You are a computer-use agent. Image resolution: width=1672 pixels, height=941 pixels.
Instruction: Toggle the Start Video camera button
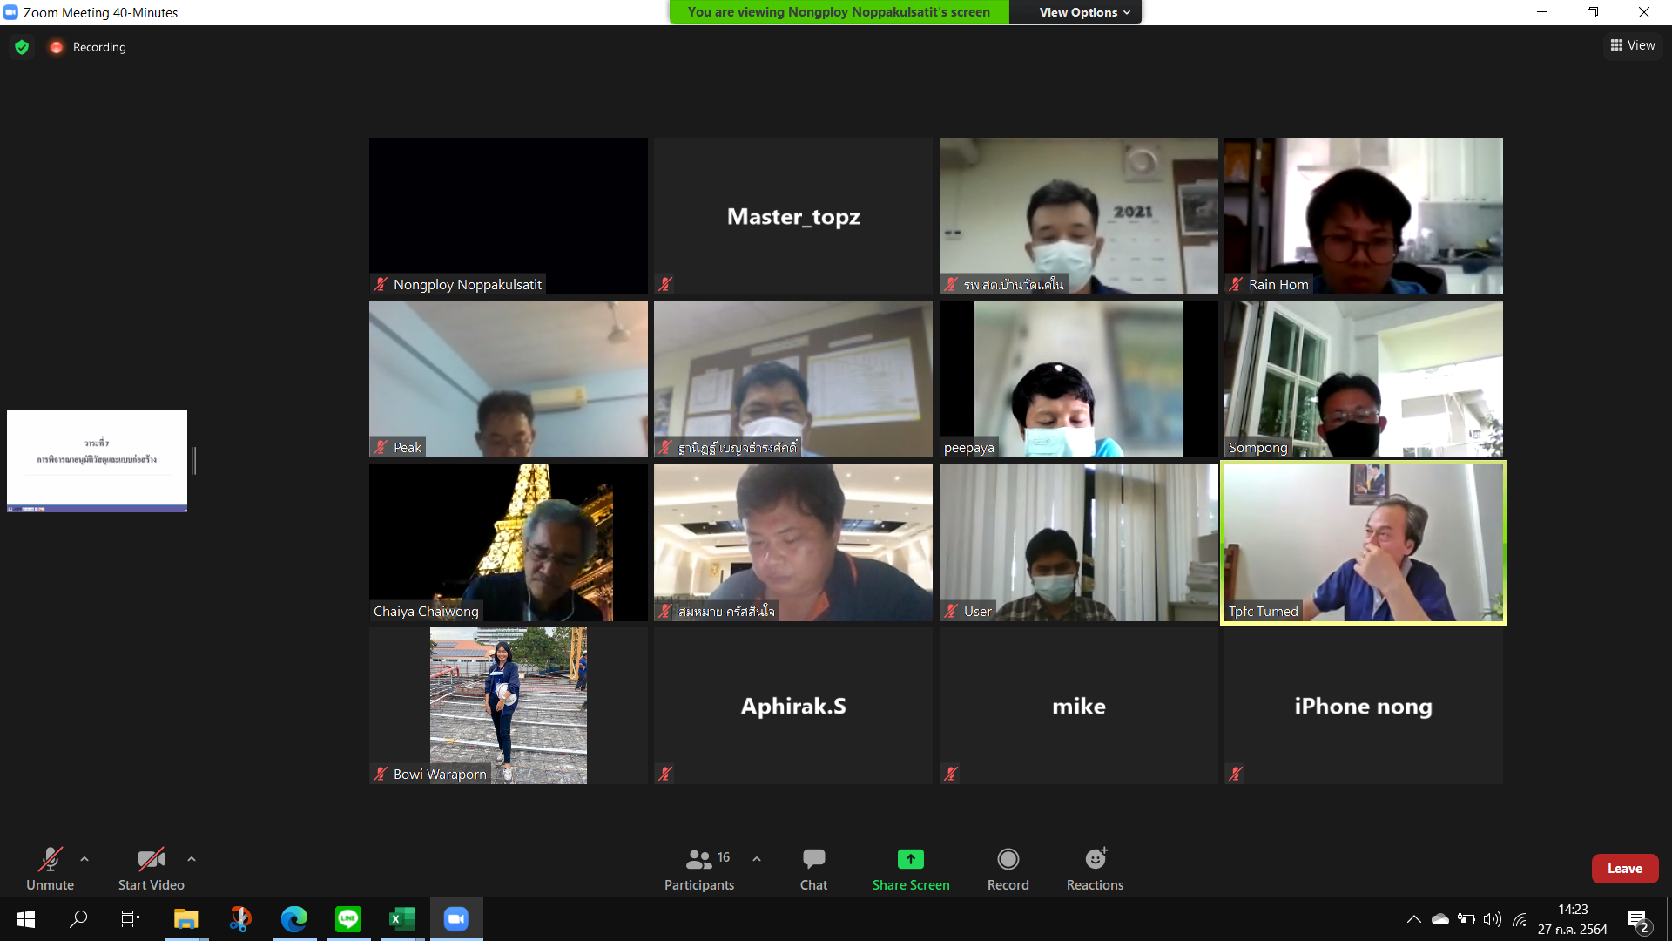pyautogui.click(x=151, y=859)
